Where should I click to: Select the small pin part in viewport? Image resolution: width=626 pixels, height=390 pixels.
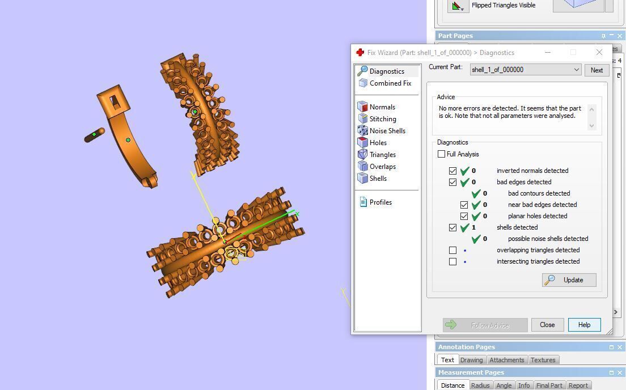(x=94, y=135)
